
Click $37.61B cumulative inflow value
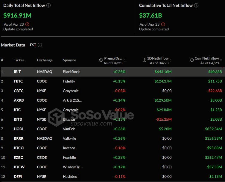click(x=150, y=15)
